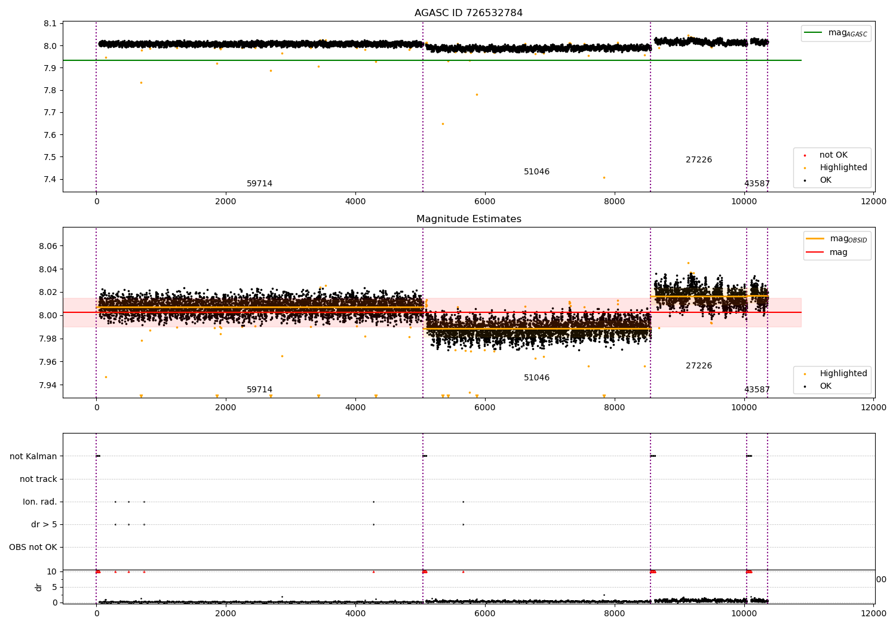Click the 'dr > 5' axis label
896x627 pixels.
(44, 524)
